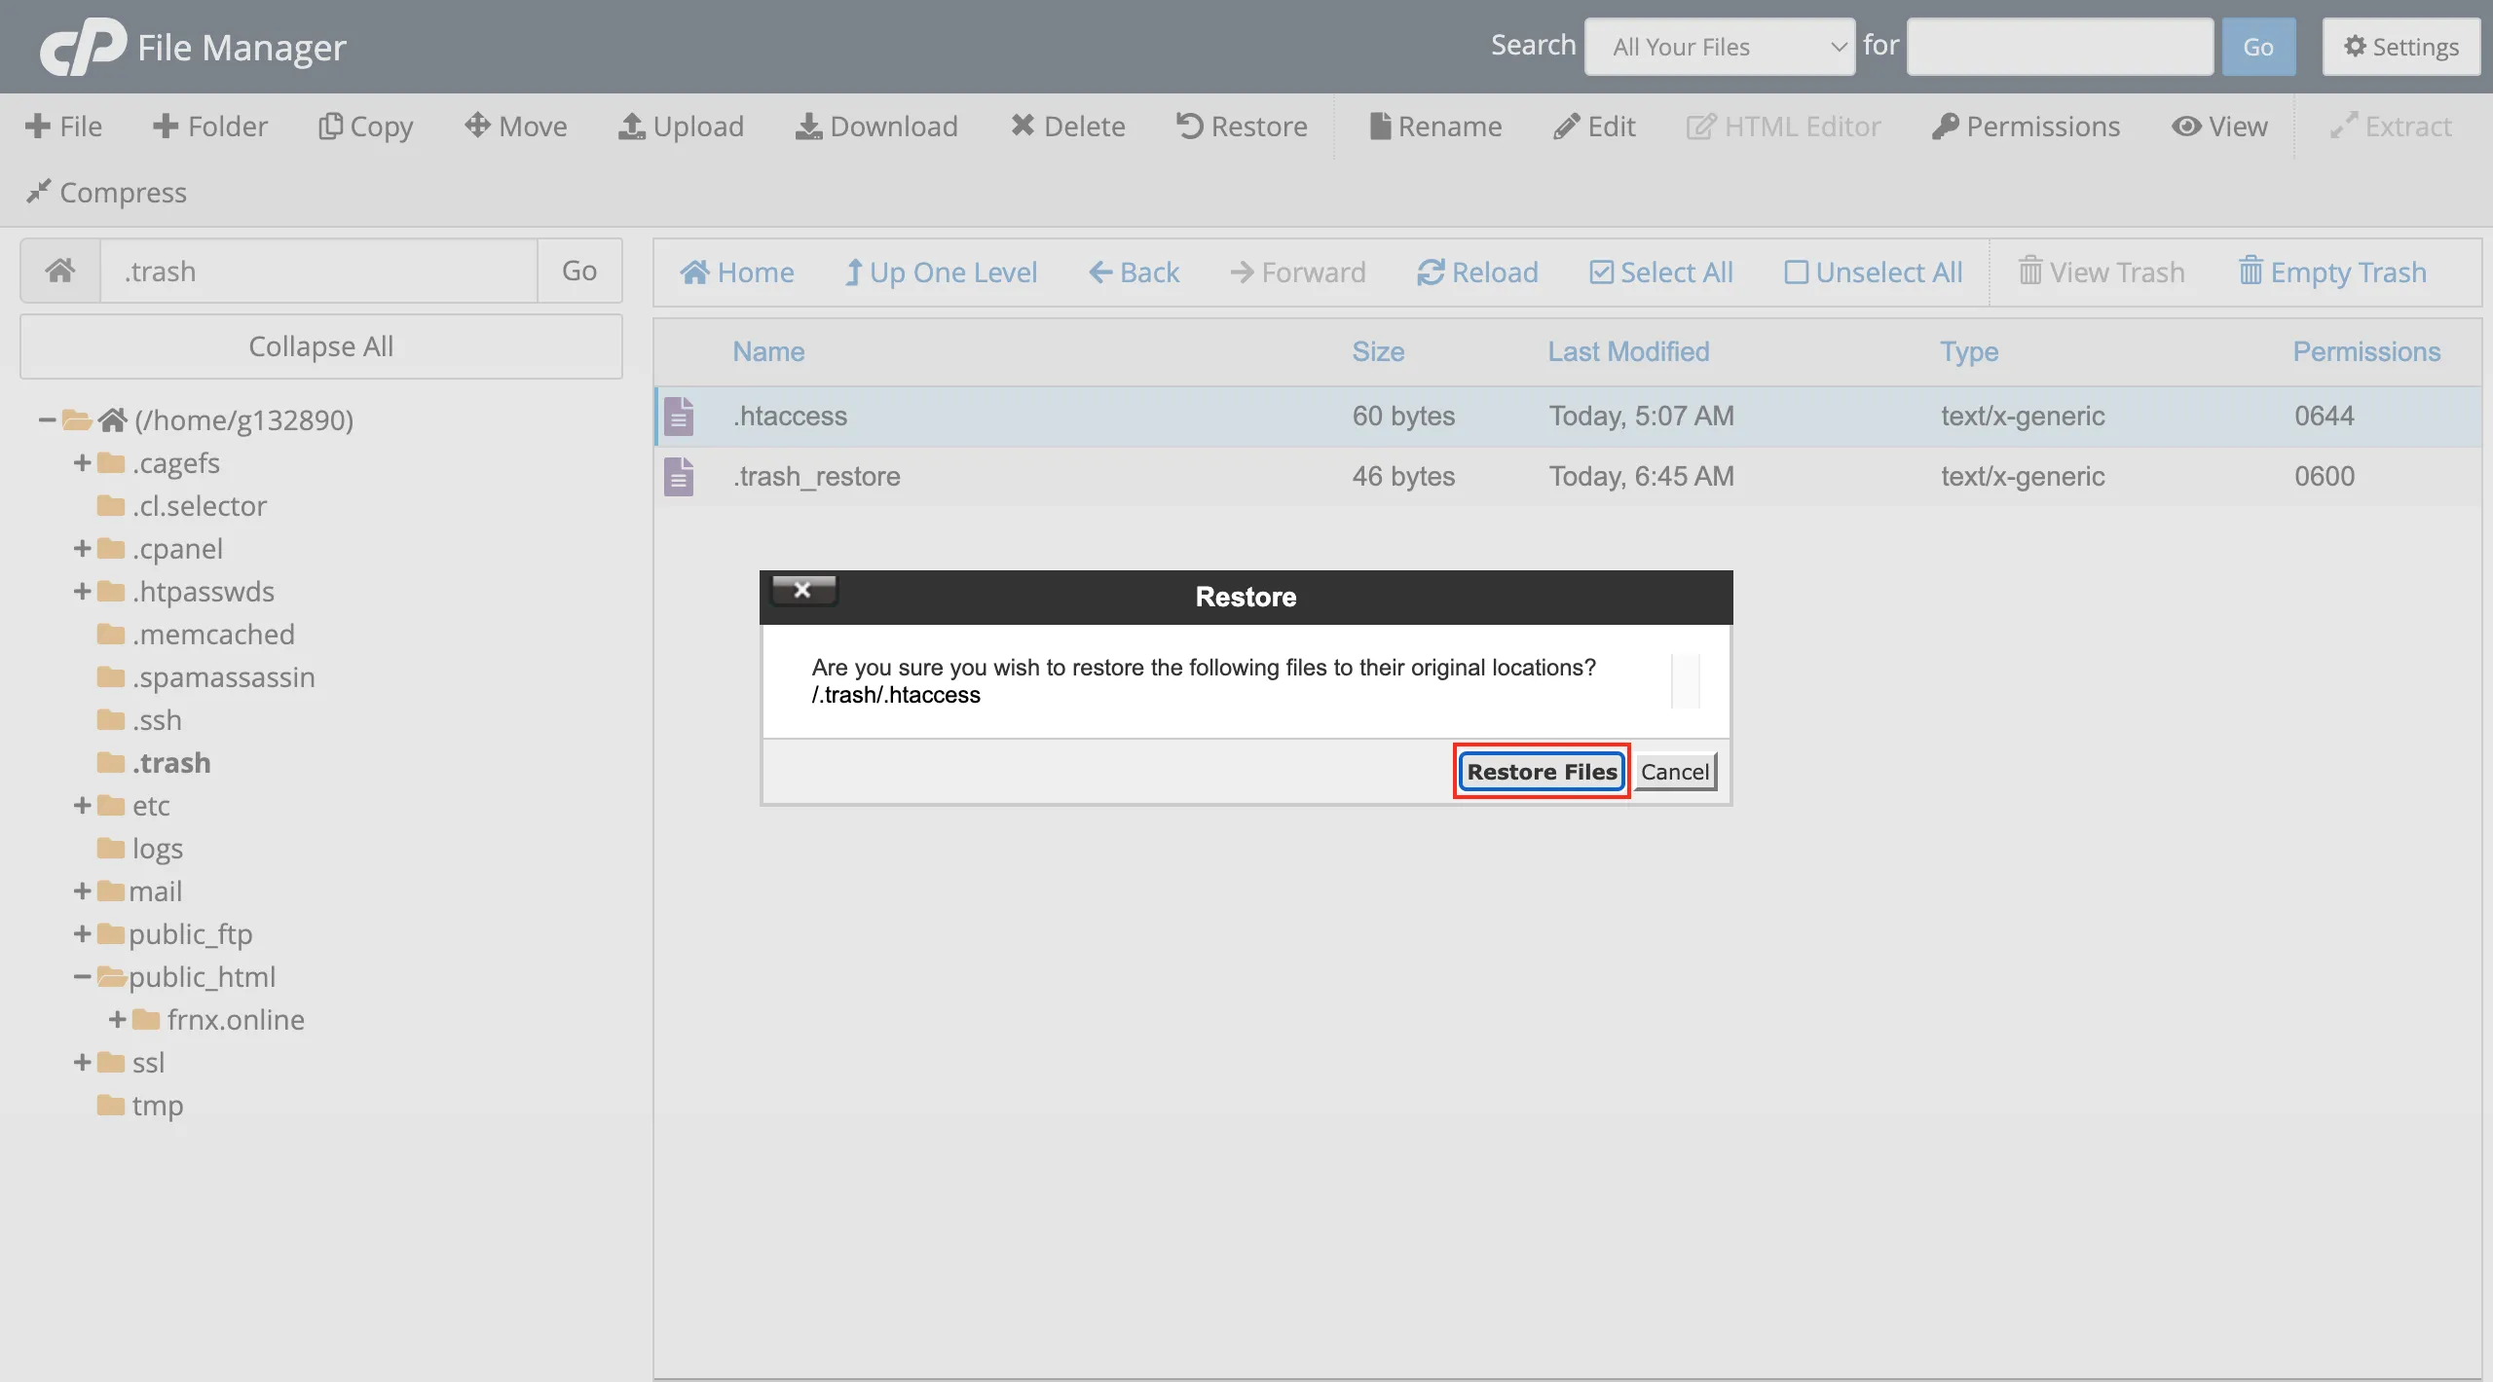This screenshot has height=1382, width=2493.
Task: Open the Edit tool
Action: point(1594,126)
